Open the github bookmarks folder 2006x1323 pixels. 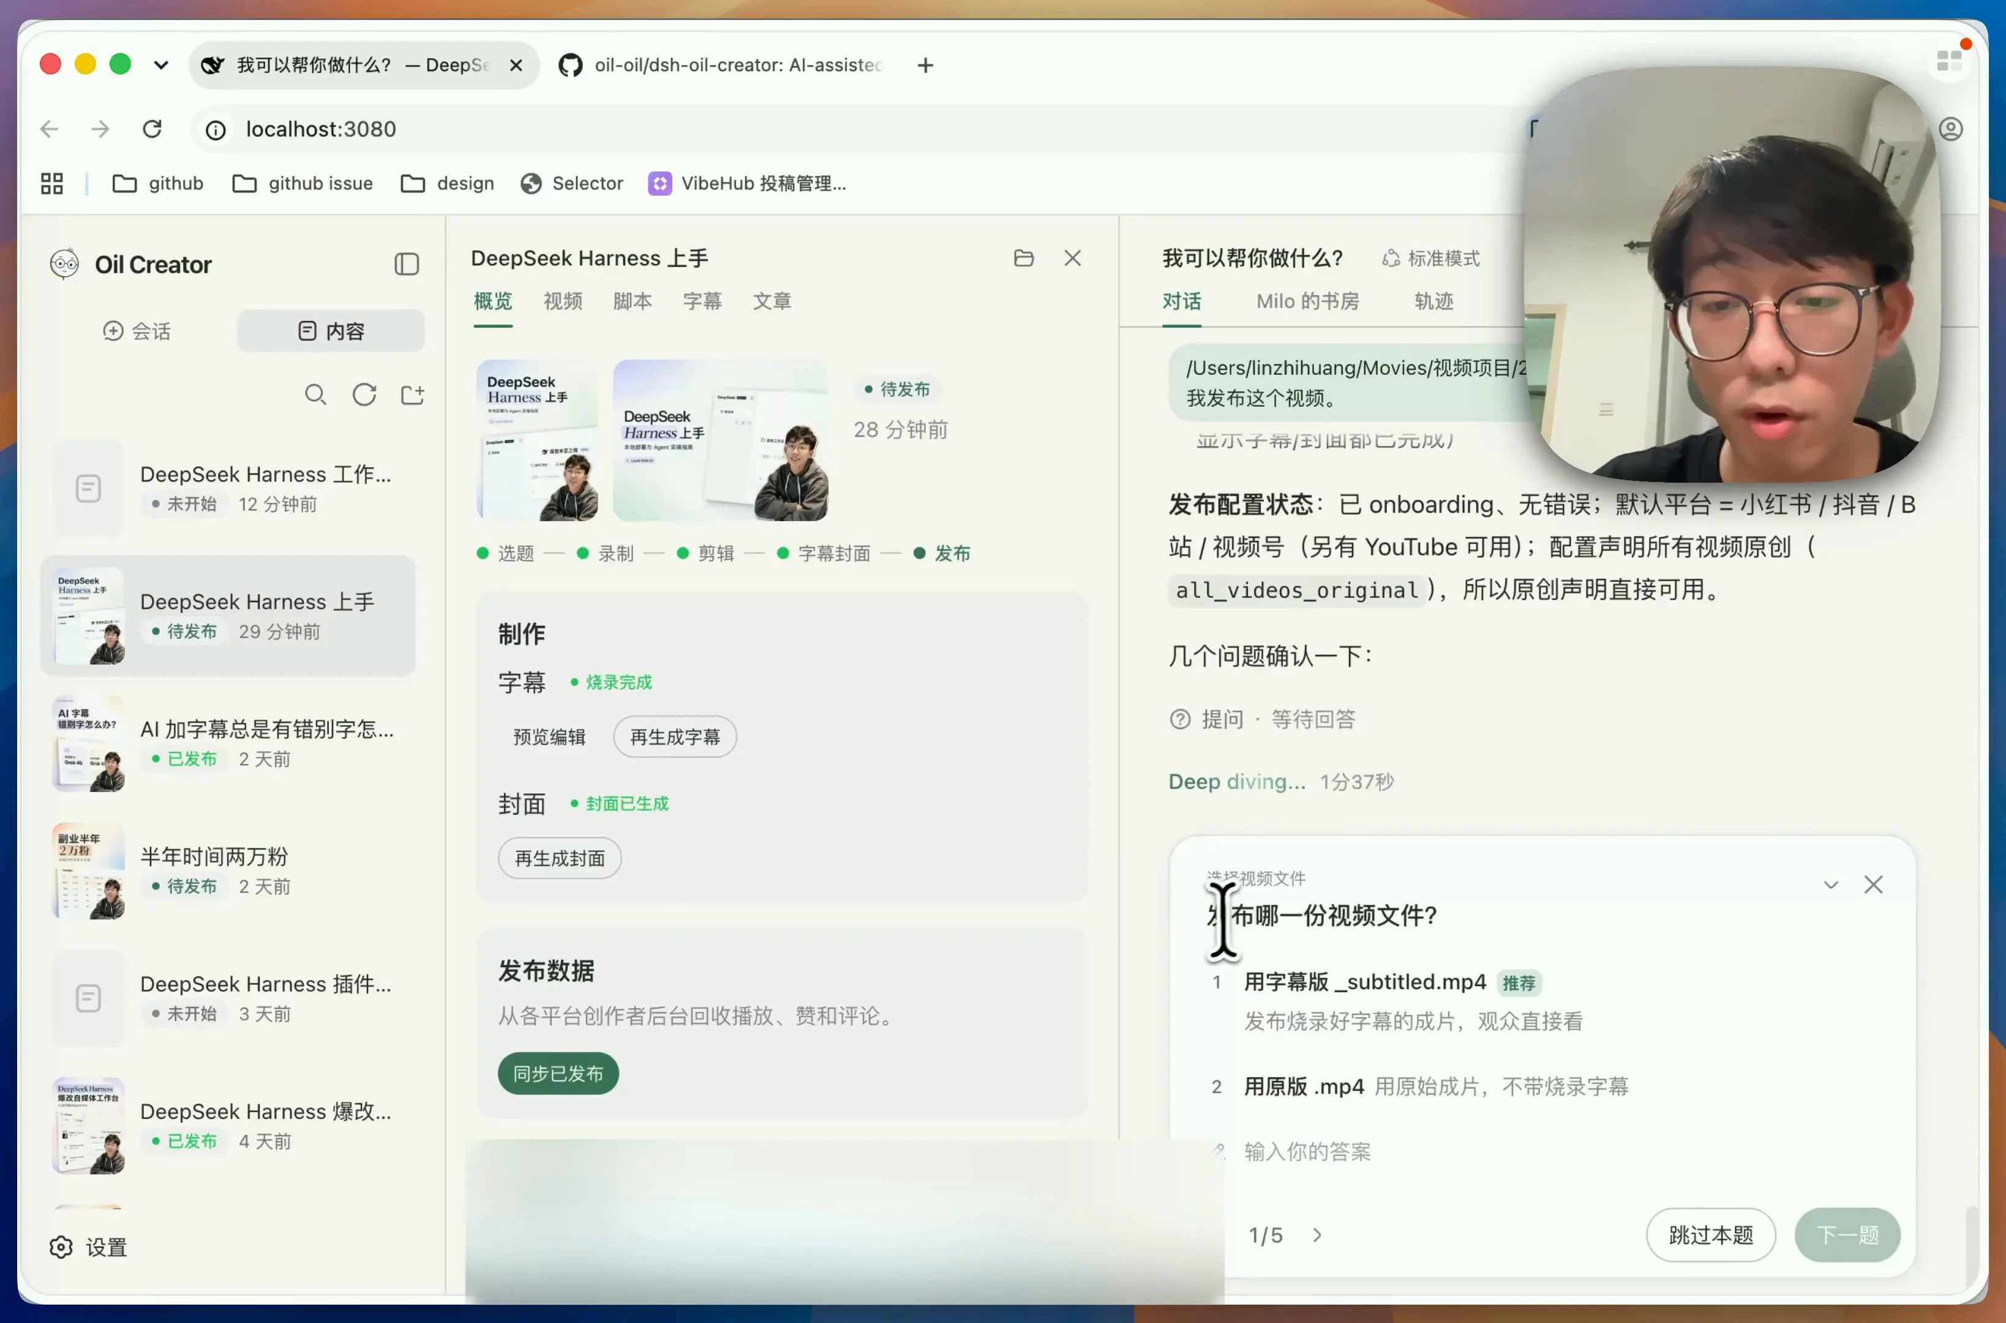pos(158,183)
